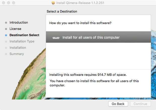
Task: Click the blue bullet beside Destination Select
Action: pos(6,35)
